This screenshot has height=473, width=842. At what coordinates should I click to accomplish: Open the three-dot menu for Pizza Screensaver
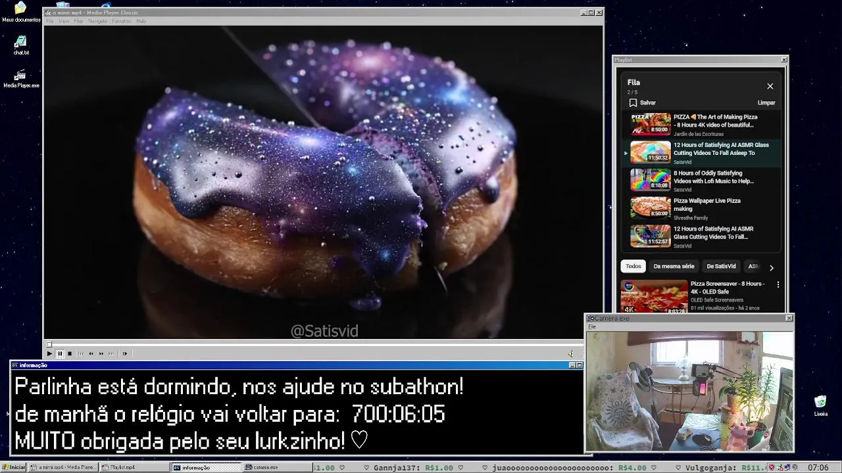[778, 284]
